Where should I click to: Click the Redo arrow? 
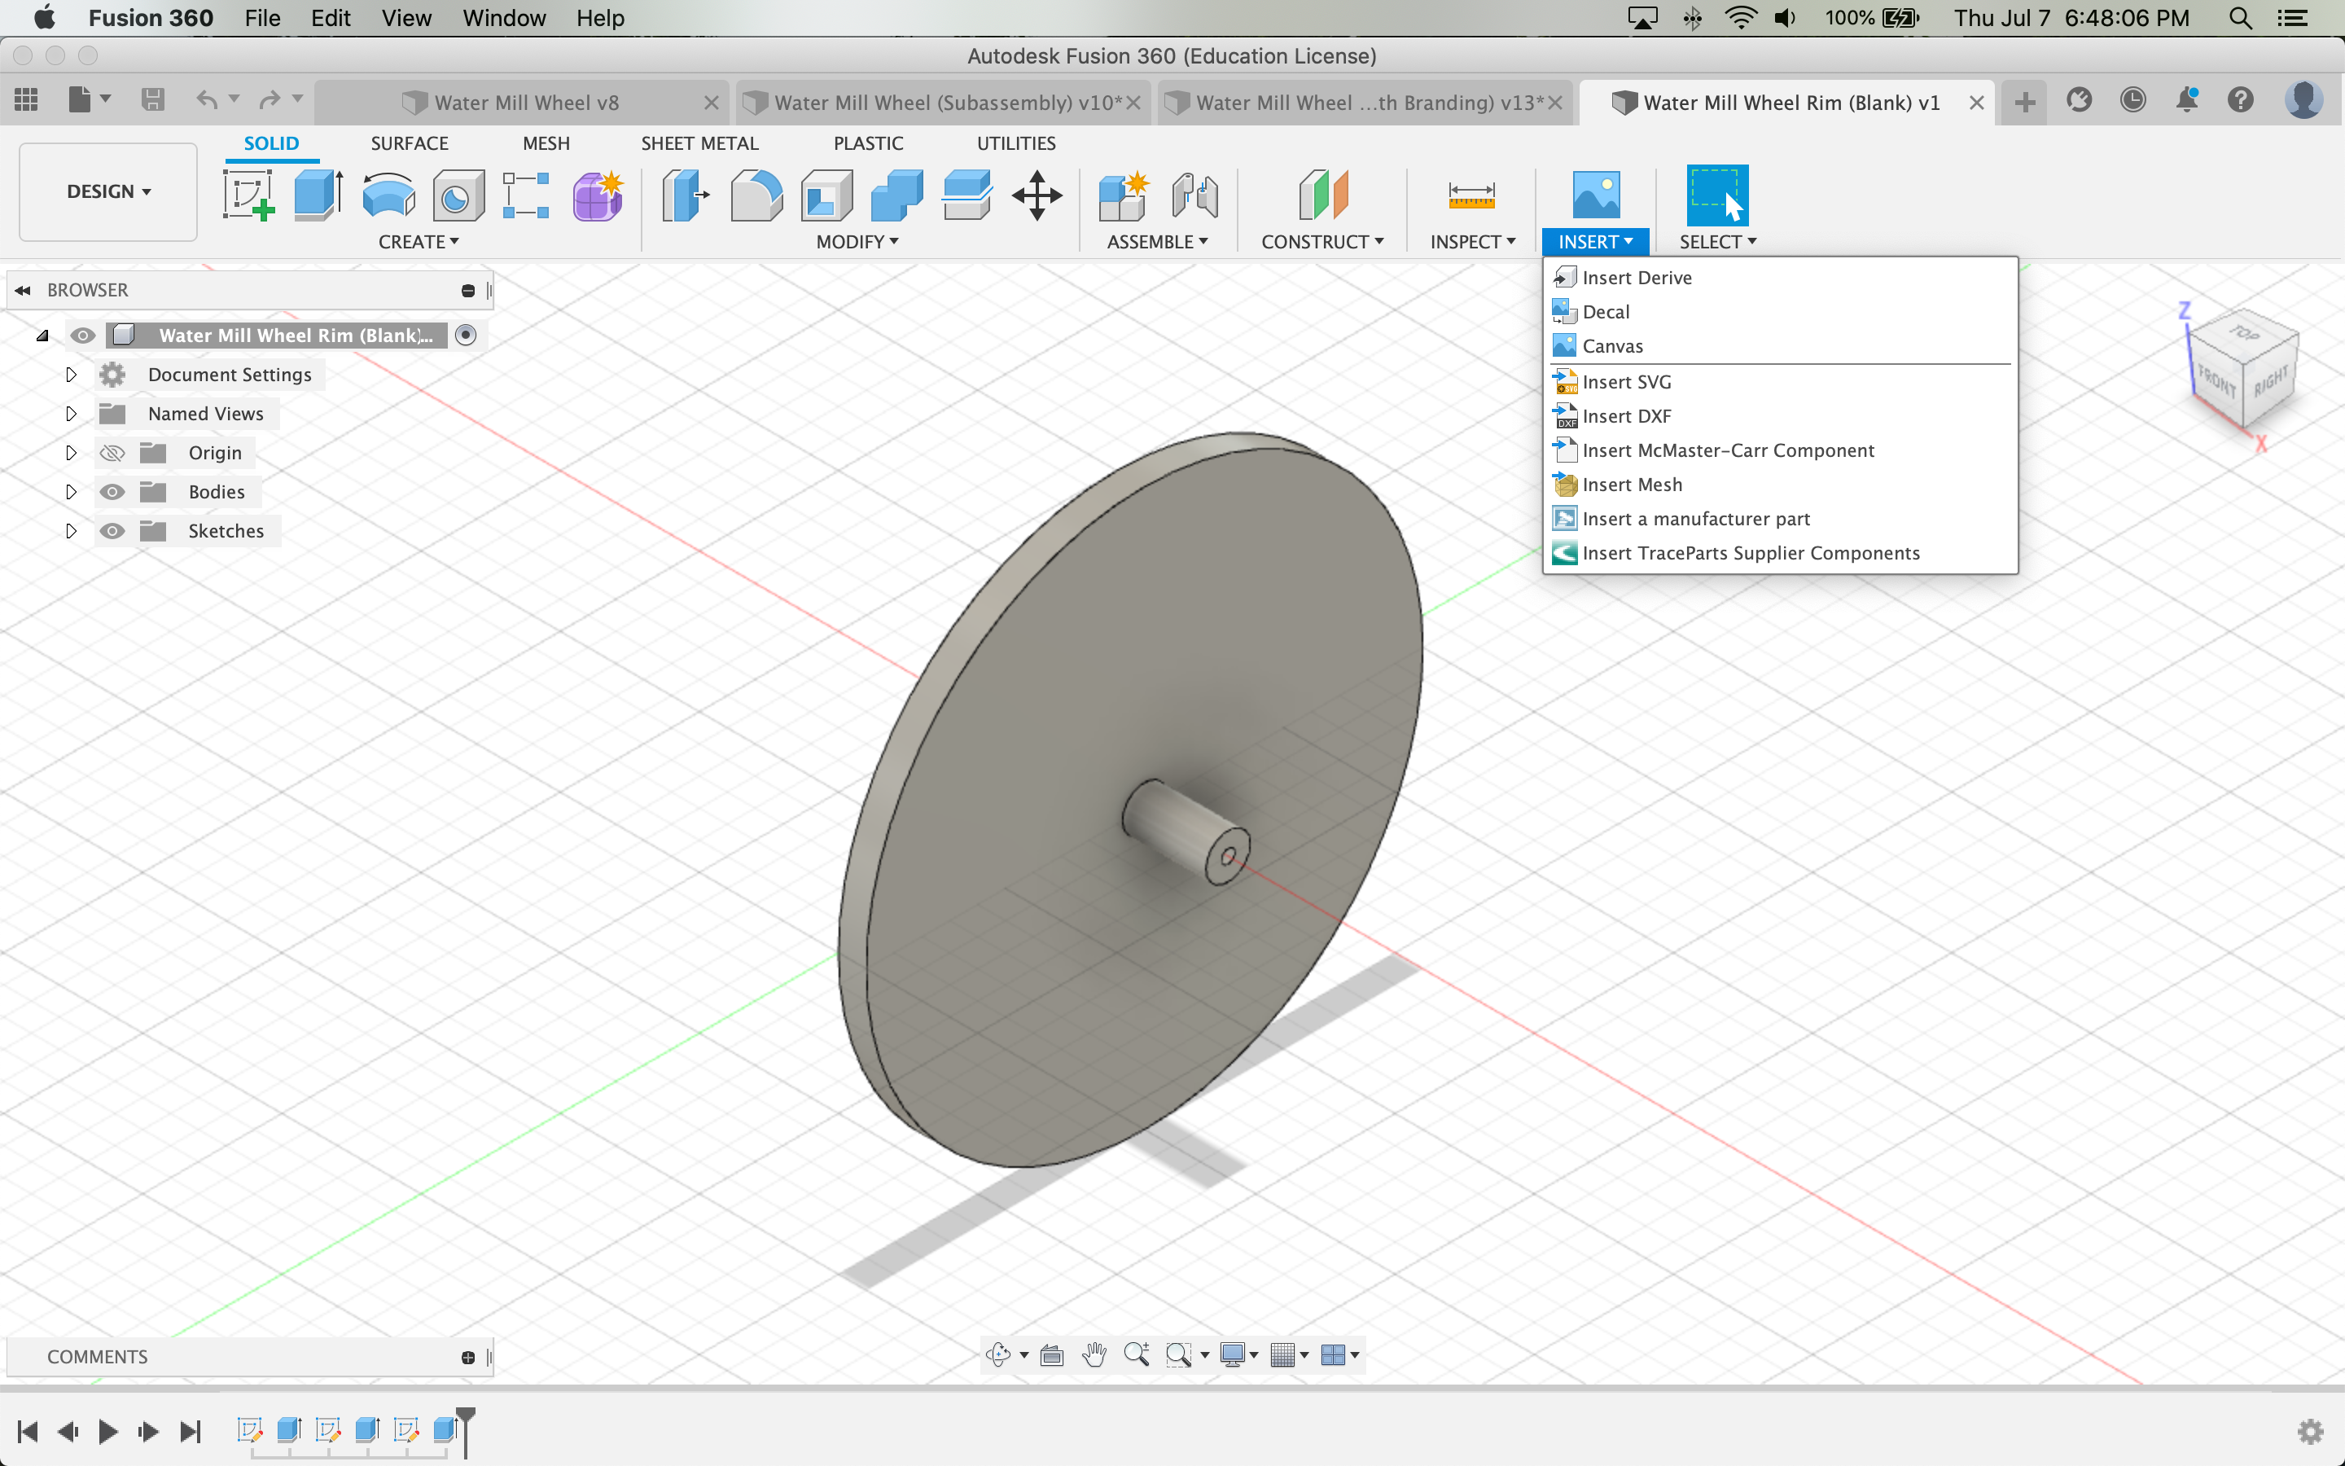(270, 99)
